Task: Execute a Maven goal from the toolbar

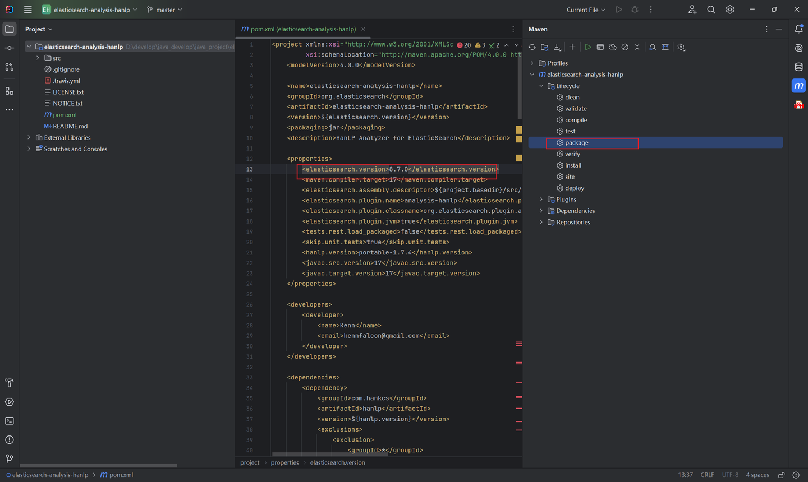Action: (600, 47)
